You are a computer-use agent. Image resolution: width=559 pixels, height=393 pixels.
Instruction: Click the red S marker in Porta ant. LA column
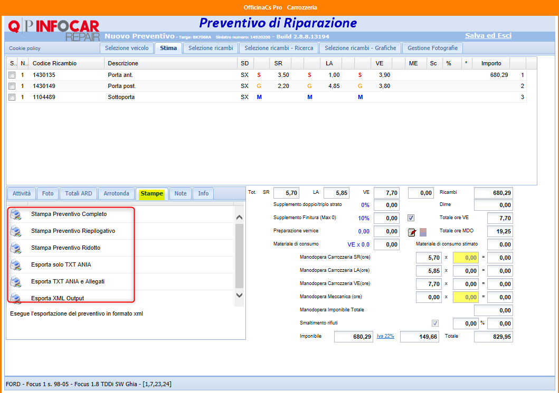[309, 75]
